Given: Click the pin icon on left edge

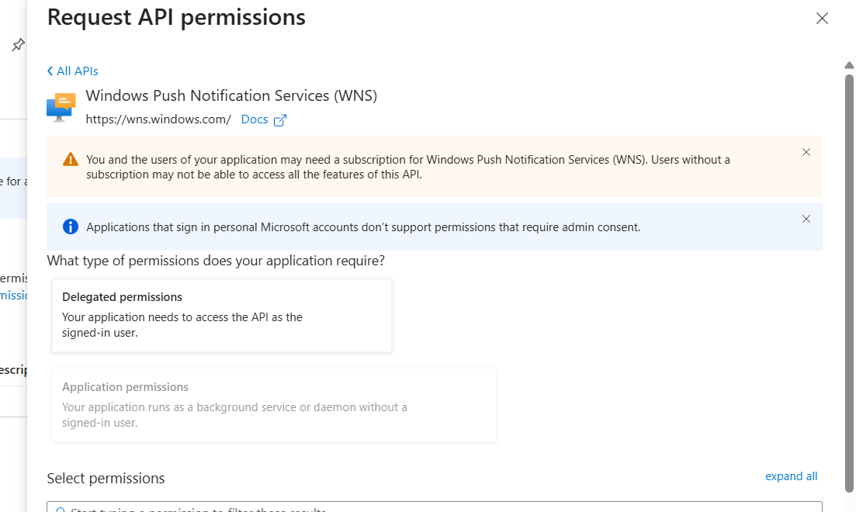Looking at the screenshot, I should point(18,45).
